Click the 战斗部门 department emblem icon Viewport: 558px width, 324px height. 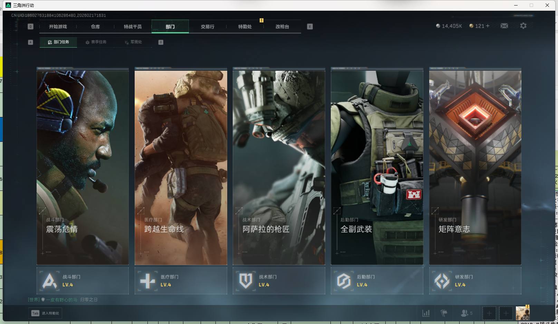50,281
